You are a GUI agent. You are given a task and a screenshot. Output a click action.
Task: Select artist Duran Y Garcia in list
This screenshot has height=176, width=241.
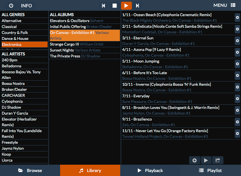point(24,113)
